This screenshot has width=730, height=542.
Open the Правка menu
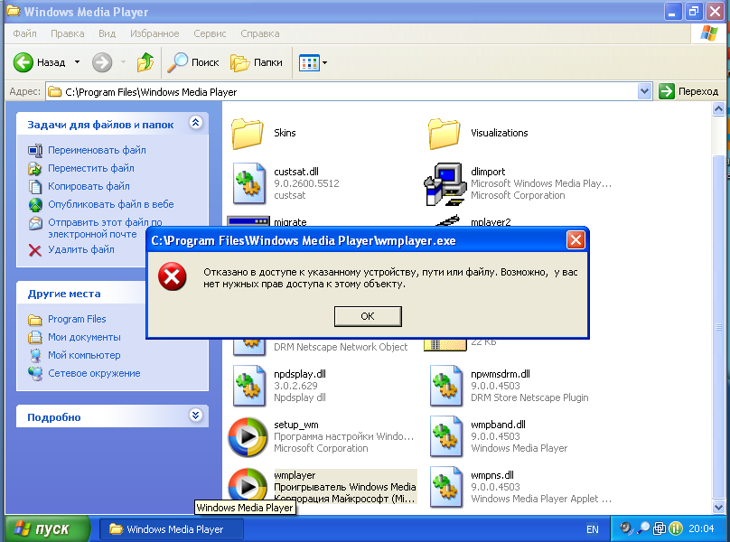click(x=68, y=33)
